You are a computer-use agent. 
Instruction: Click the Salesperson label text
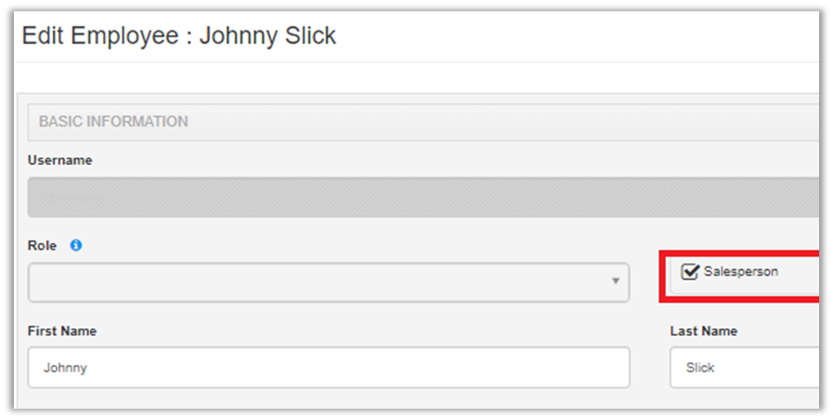[741, 272]
